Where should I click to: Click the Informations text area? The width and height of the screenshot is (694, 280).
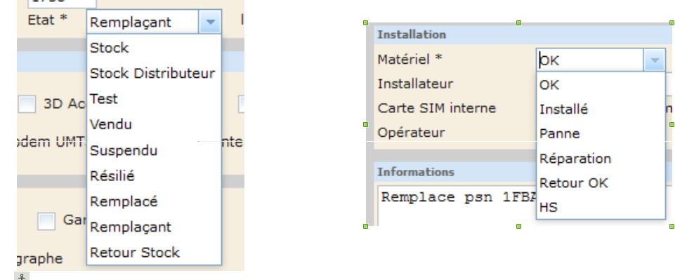457,206
